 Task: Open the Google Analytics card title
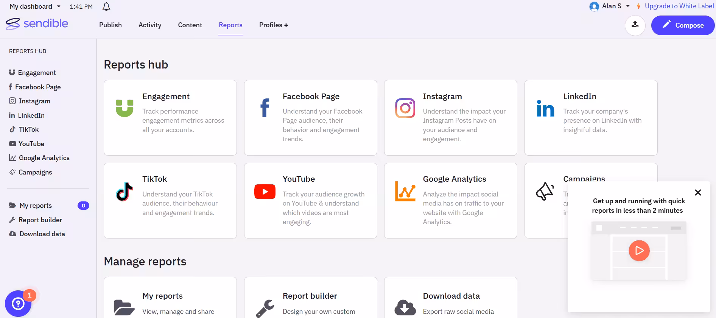coord(455,179)
